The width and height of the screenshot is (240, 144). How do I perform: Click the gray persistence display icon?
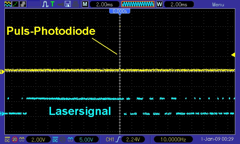pyautogui.click(x=23, y=4)
